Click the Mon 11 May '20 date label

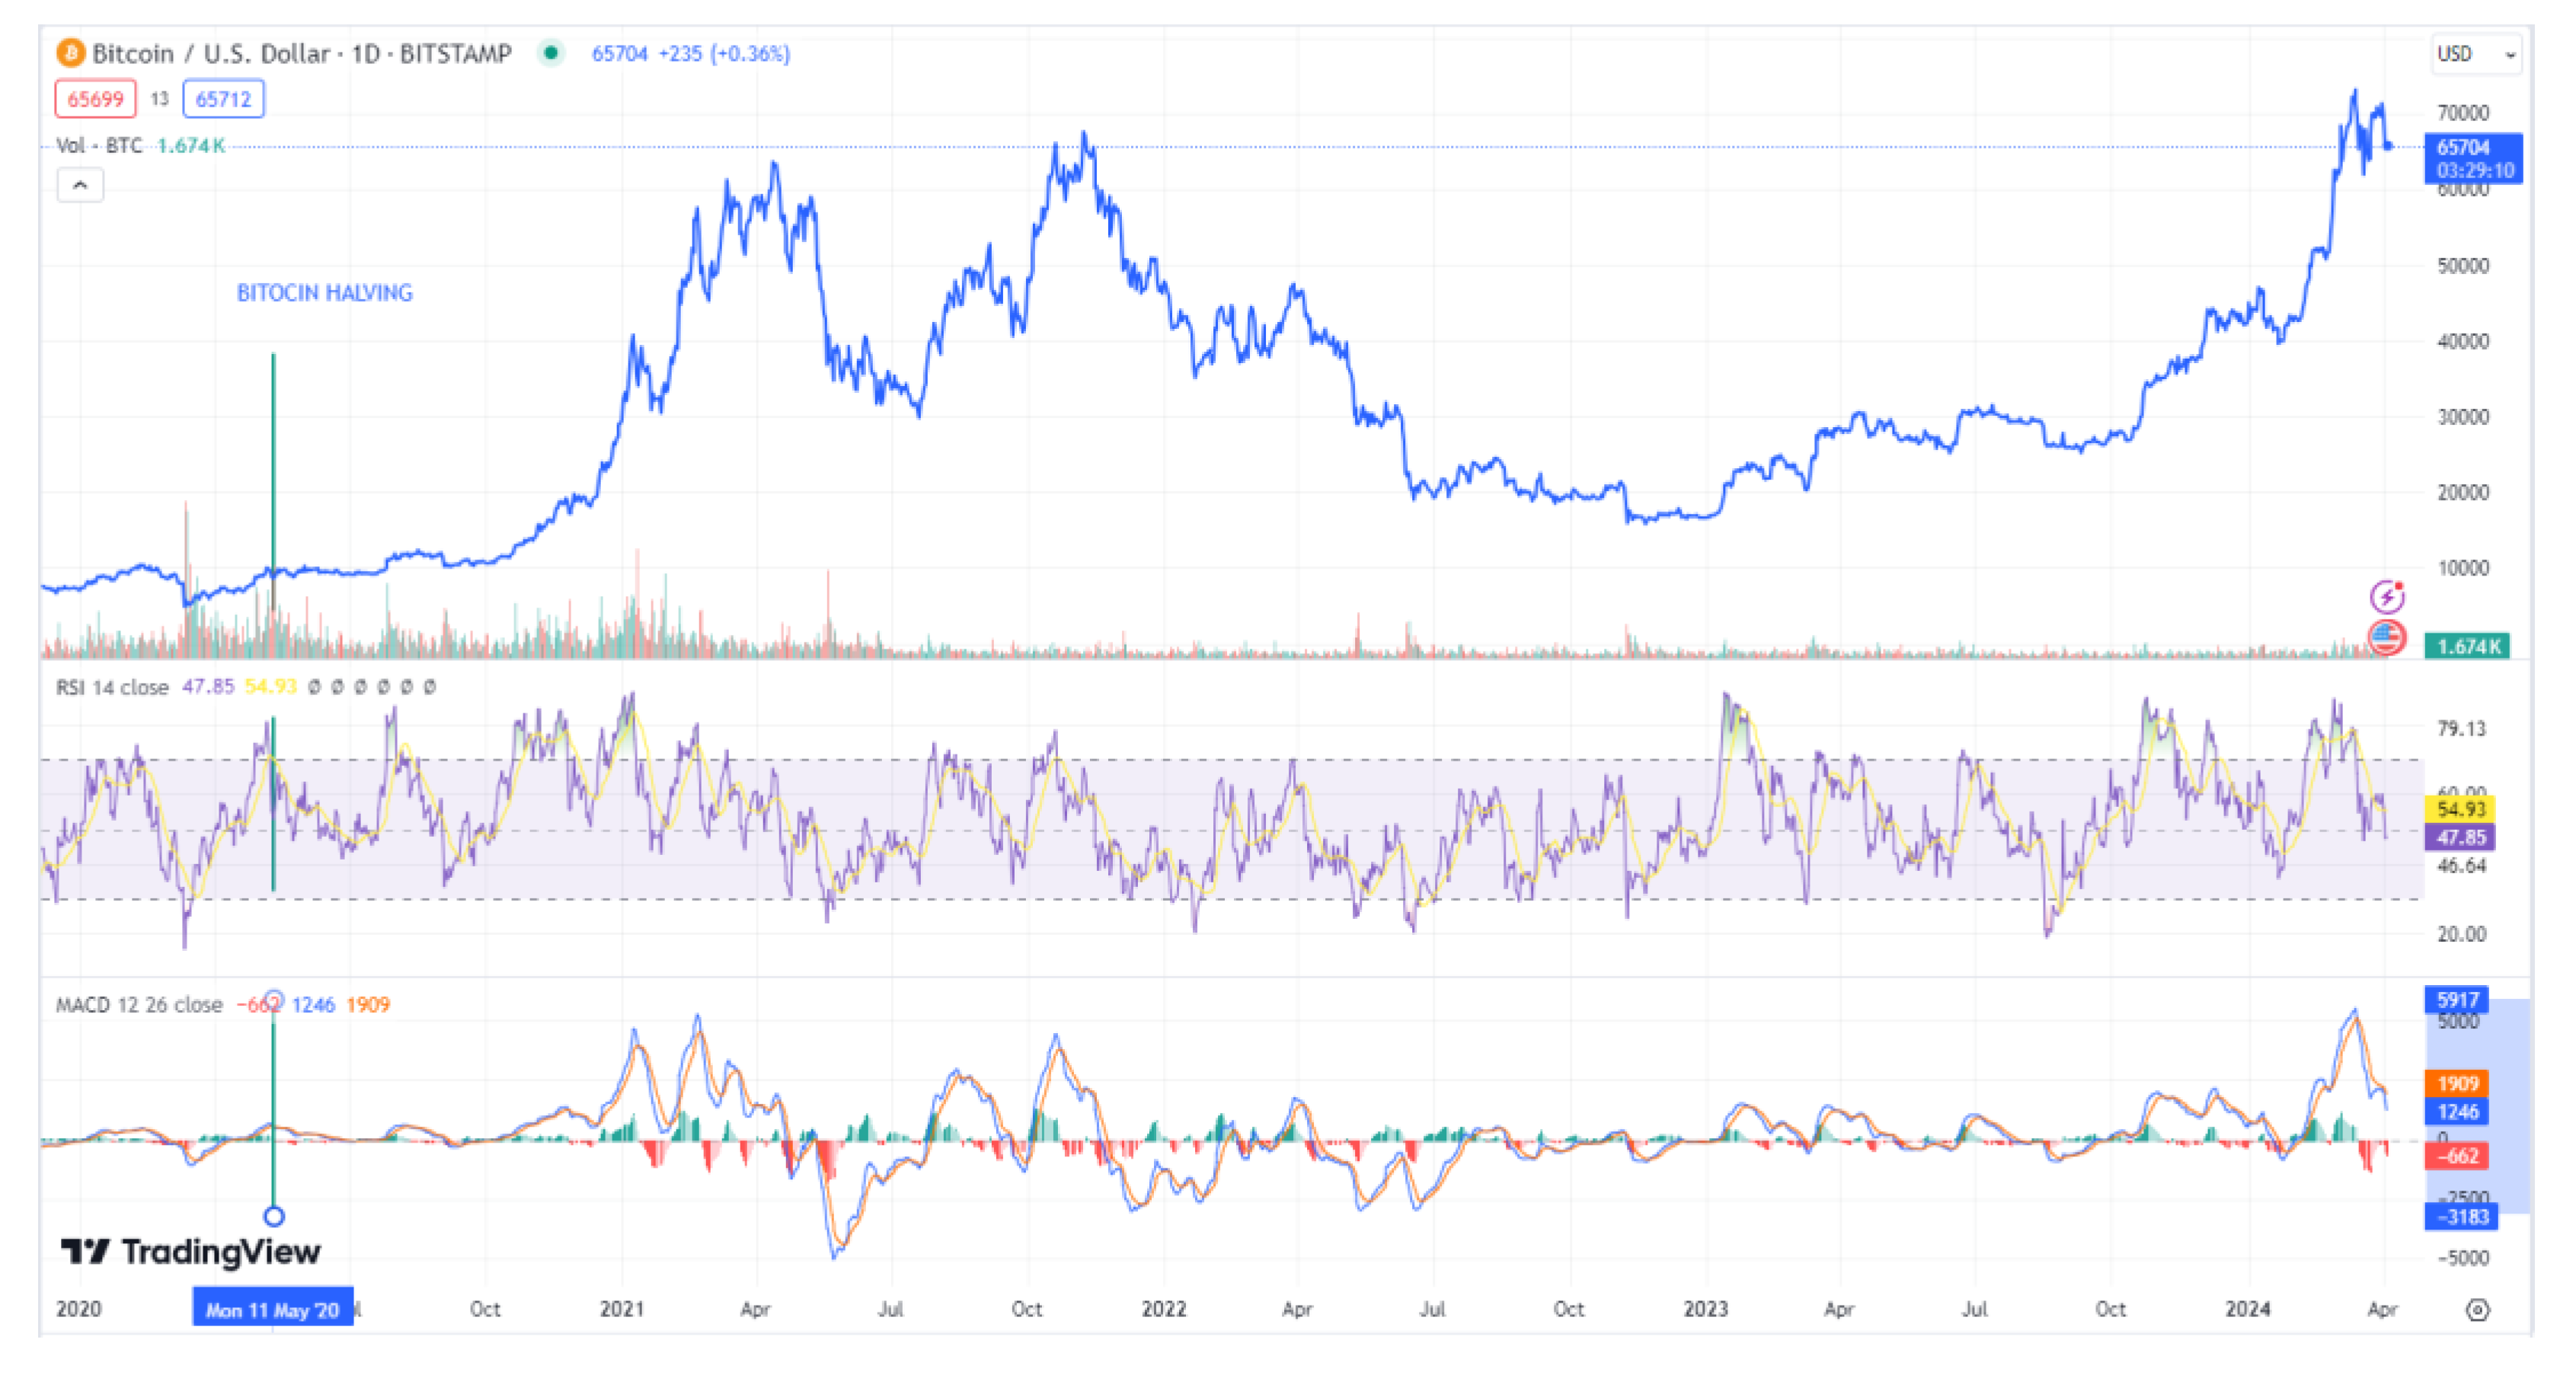[272, 1309]
